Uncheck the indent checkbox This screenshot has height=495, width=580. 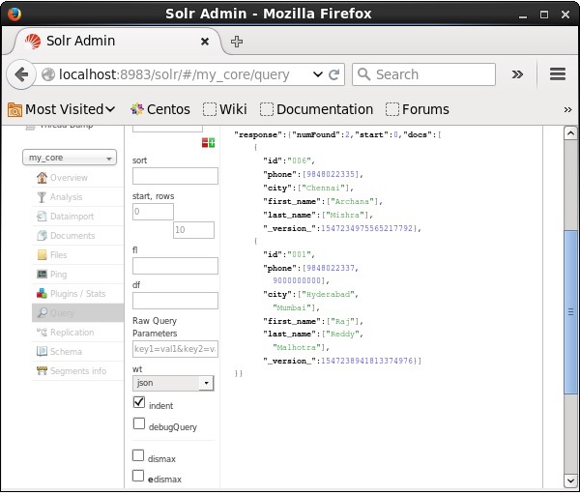point(139,403)
